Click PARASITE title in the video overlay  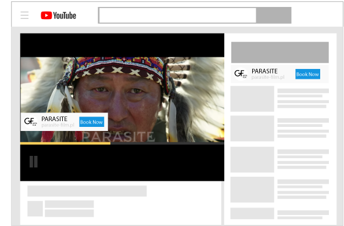pos(55,119)
